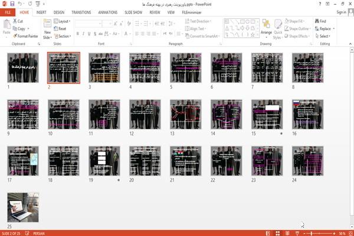The width and height of the screenshot is (354, 236).
Task: Switch to the DESIGN tab
Action: tap(58, 12)
